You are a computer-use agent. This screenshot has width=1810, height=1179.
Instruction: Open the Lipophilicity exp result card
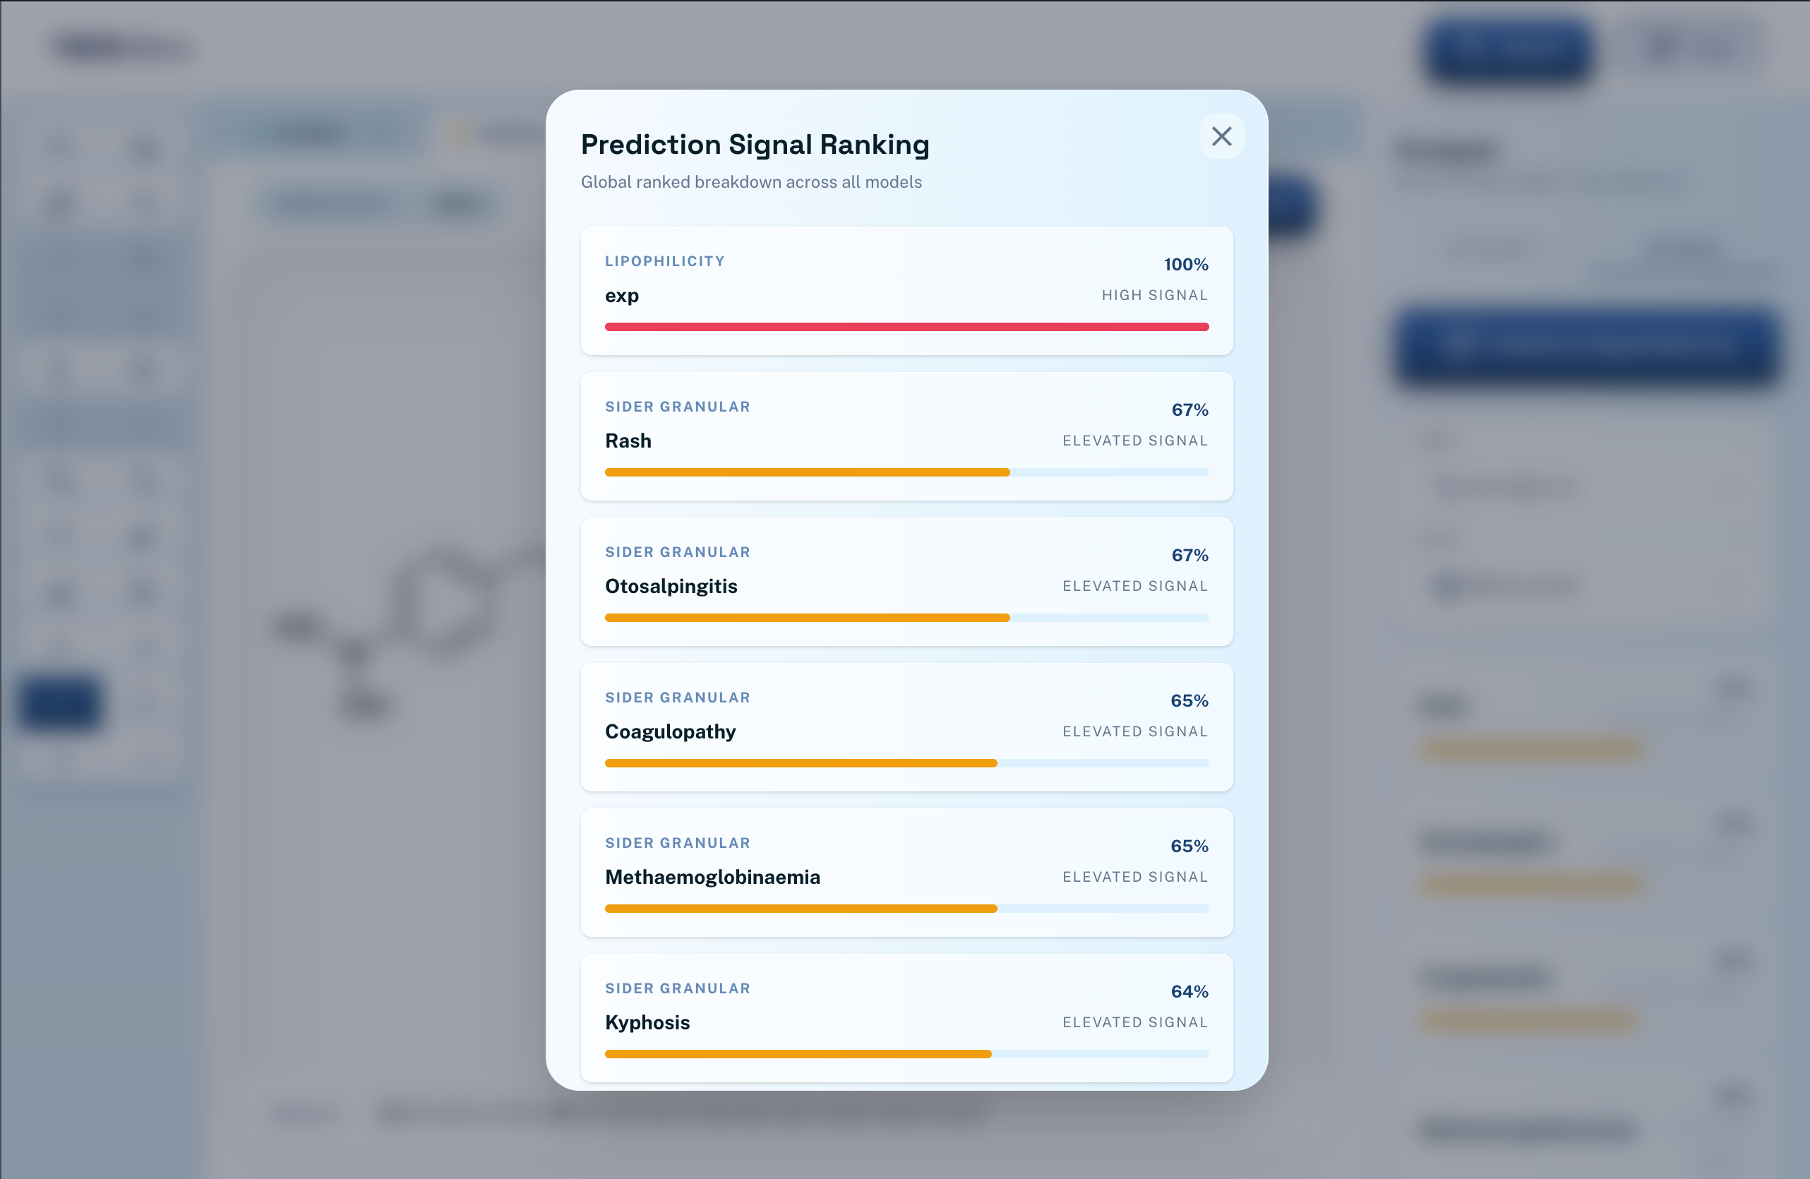906,289
